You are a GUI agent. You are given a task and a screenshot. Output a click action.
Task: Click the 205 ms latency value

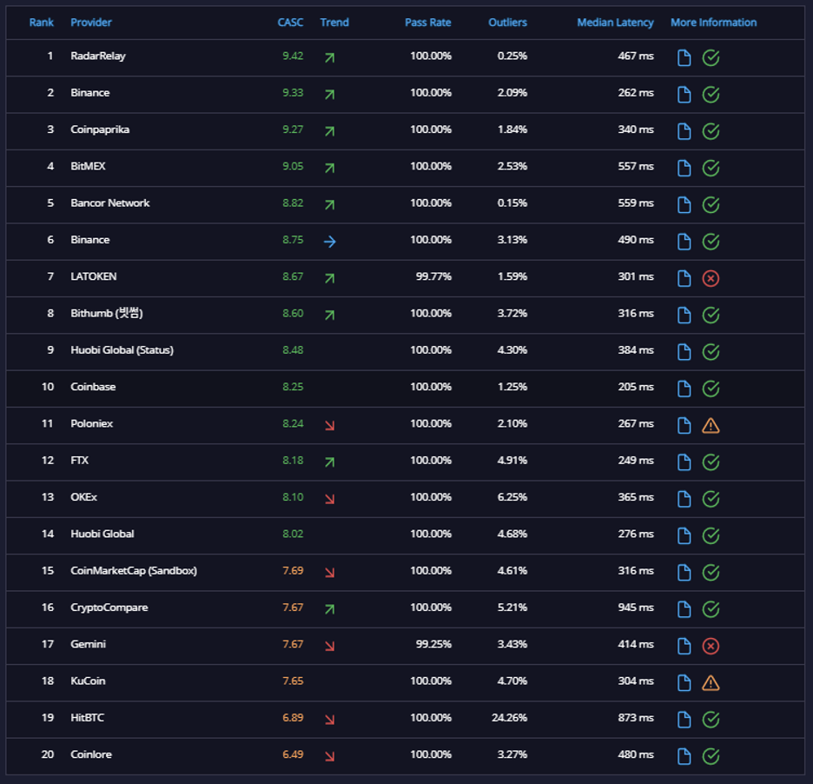coord(636,387)
